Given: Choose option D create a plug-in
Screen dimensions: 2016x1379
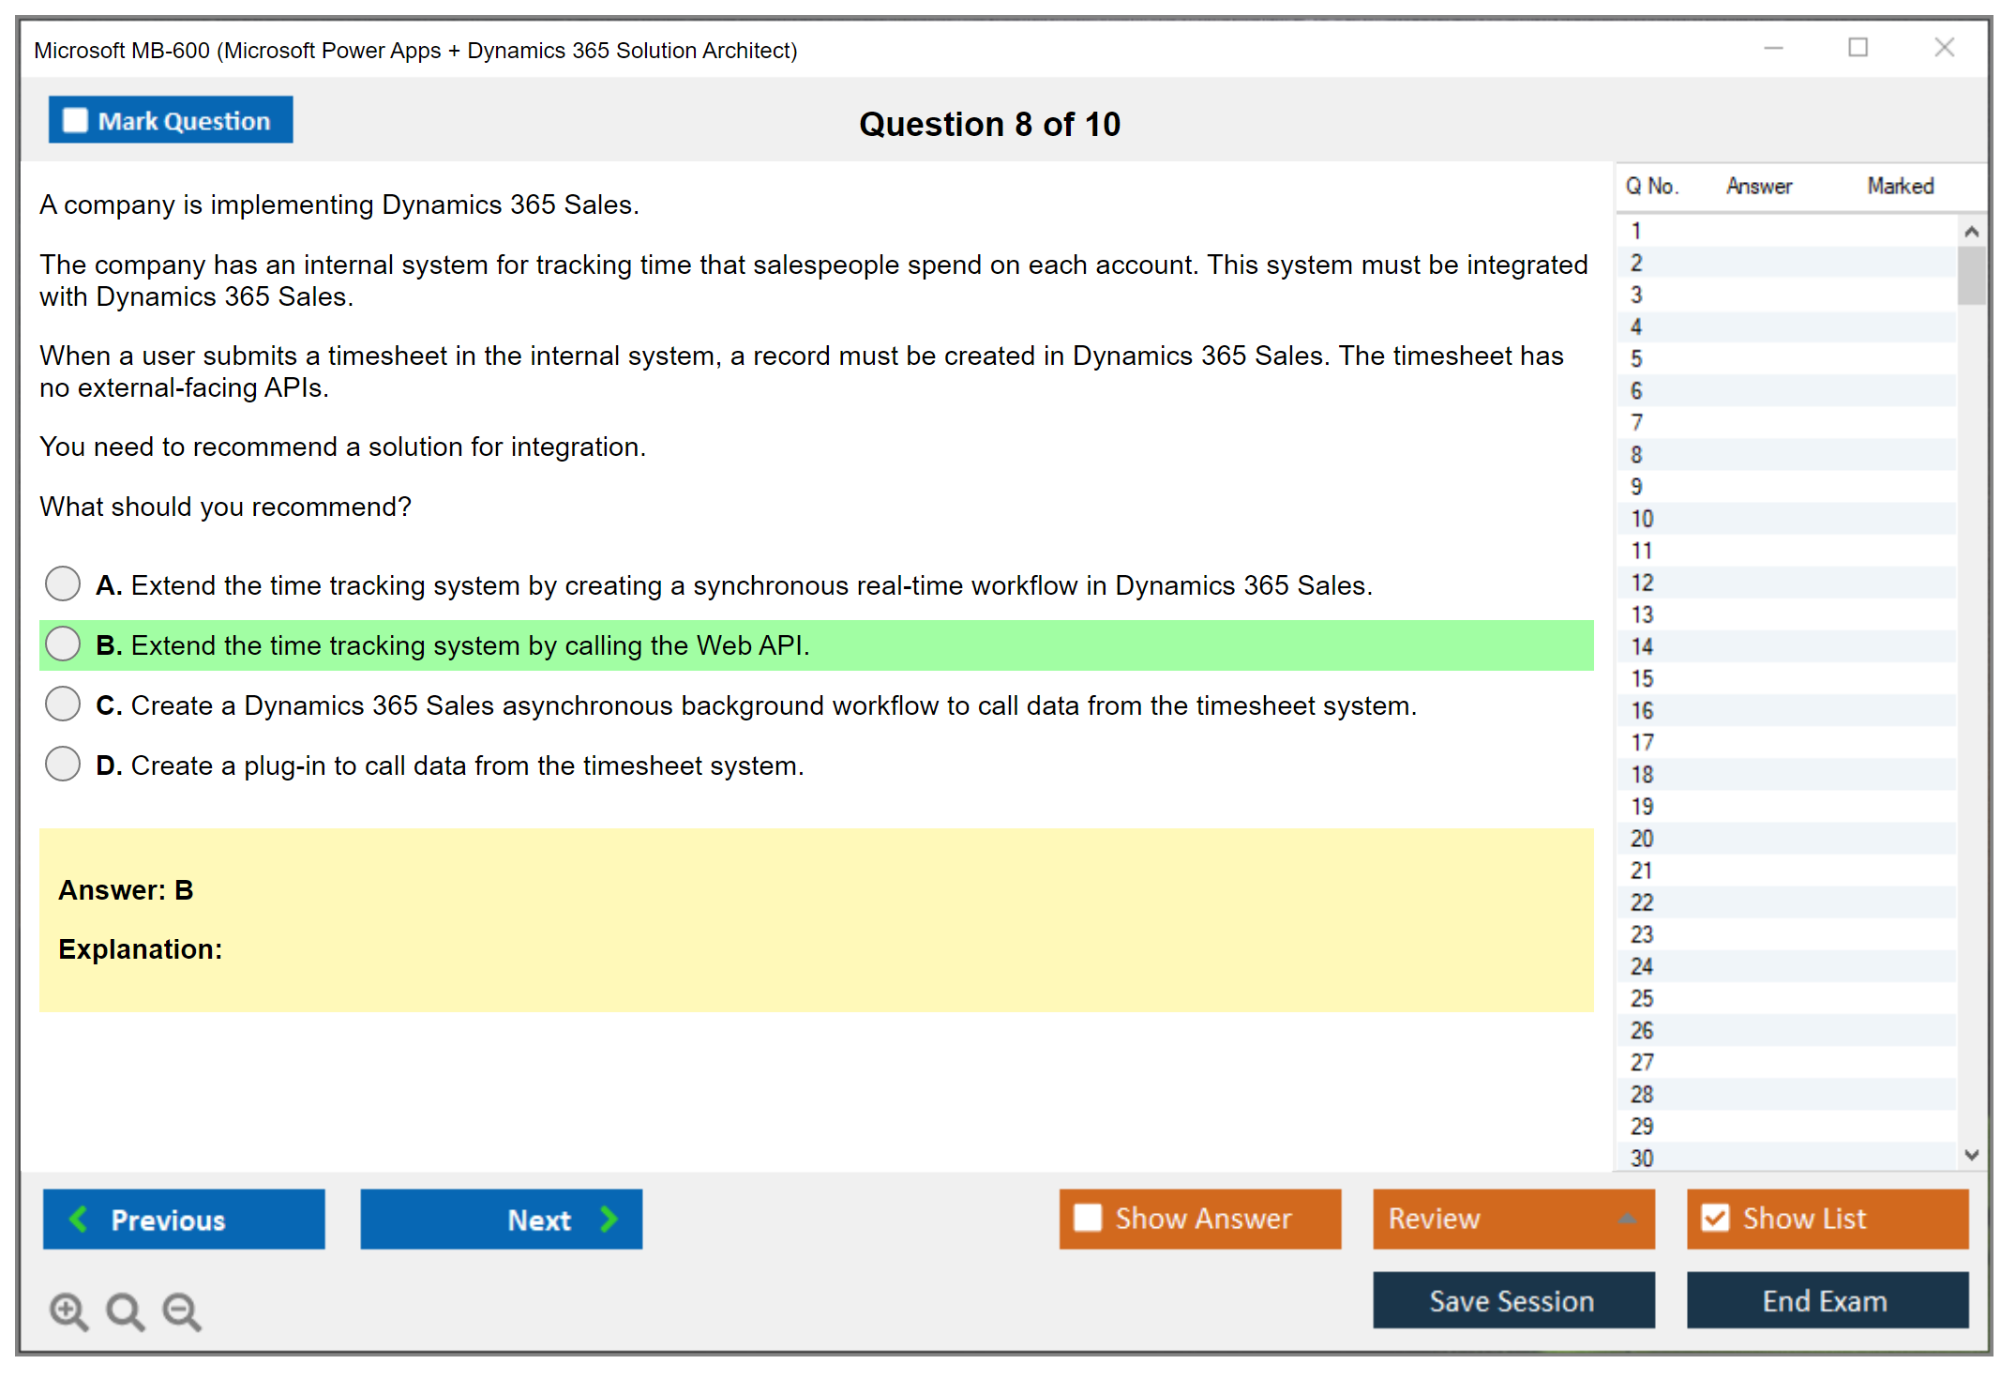Looking at the screenshot, I should click(63, 764).
